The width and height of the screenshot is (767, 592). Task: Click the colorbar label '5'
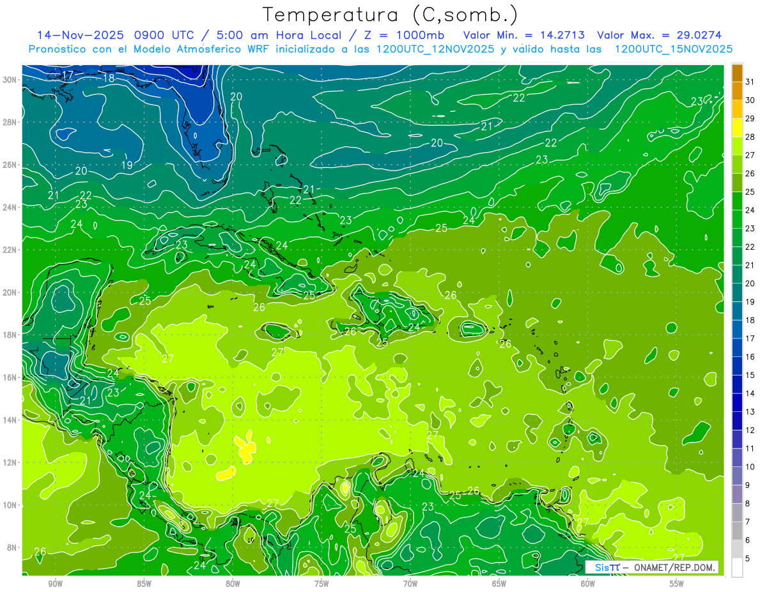(x=748, y=559)
